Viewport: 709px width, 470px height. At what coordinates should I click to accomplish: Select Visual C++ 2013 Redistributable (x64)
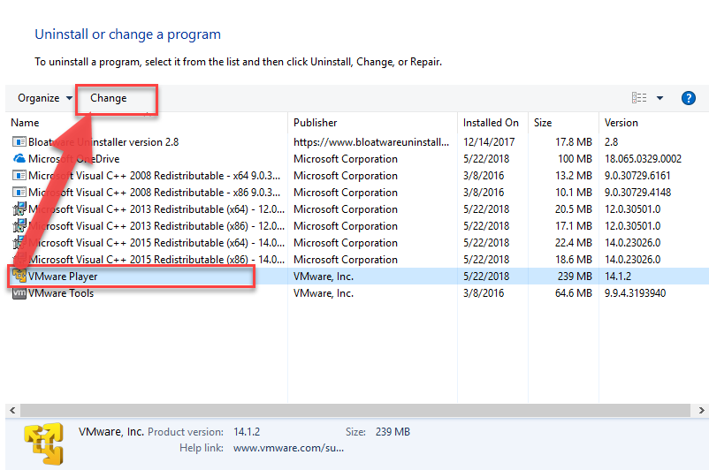tap(156, 209)
